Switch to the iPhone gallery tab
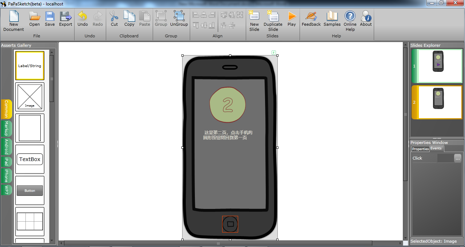 coord(6,176)
